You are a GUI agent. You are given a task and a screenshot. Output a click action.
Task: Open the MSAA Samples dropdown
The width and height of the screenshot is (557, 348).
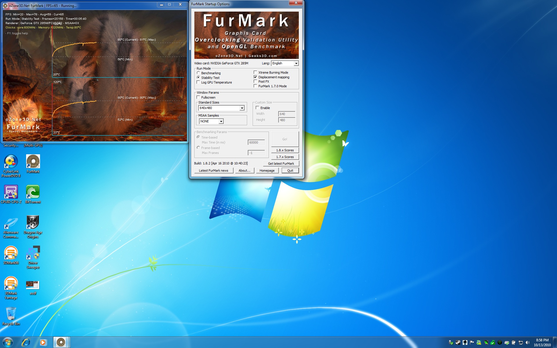[x=211, y=121]
